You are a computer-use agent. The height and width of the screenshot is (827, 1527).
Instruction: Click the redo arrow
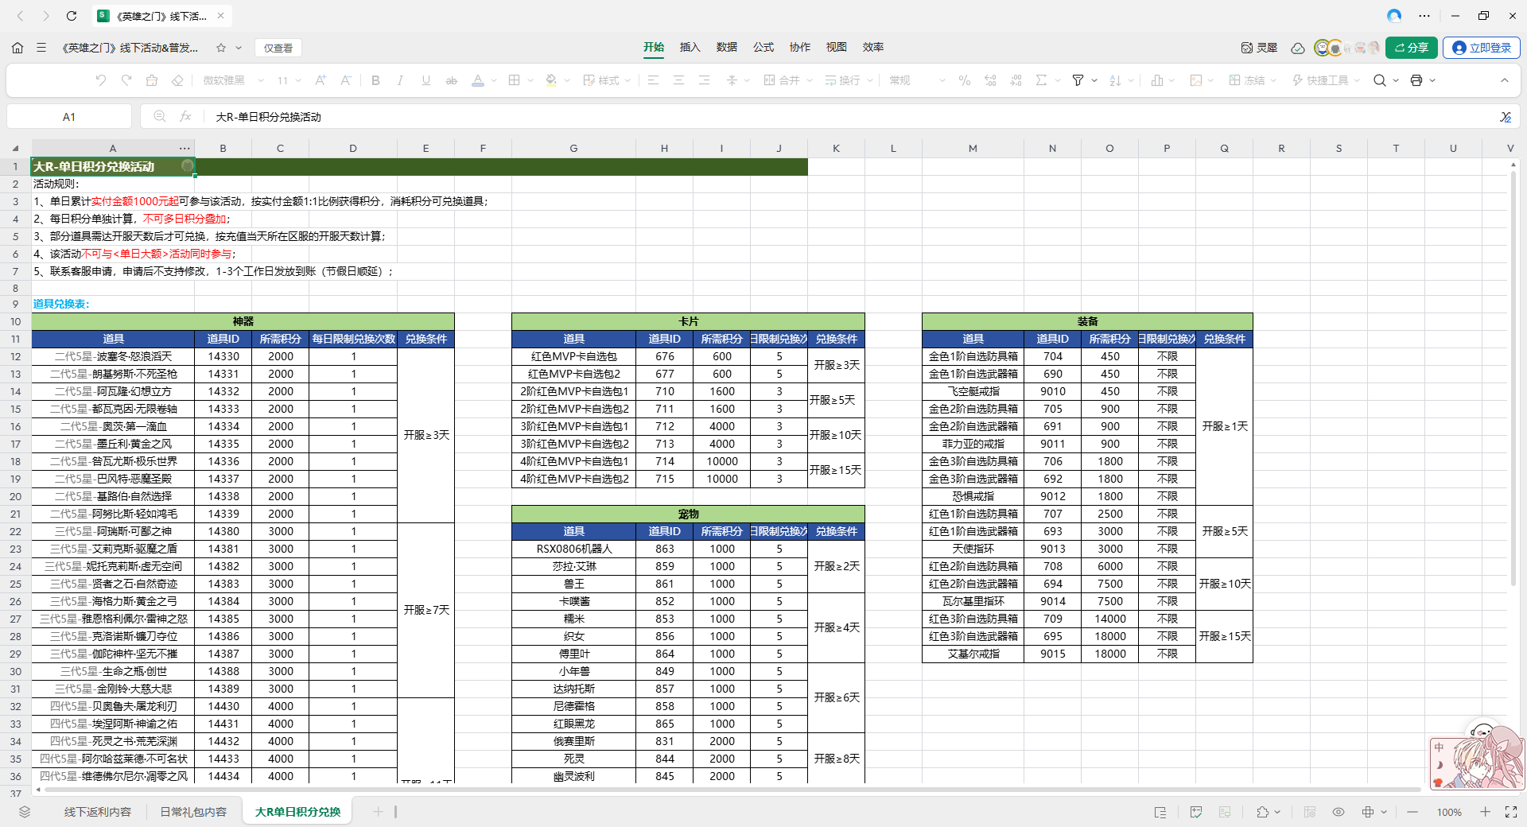tap(126, 80)
